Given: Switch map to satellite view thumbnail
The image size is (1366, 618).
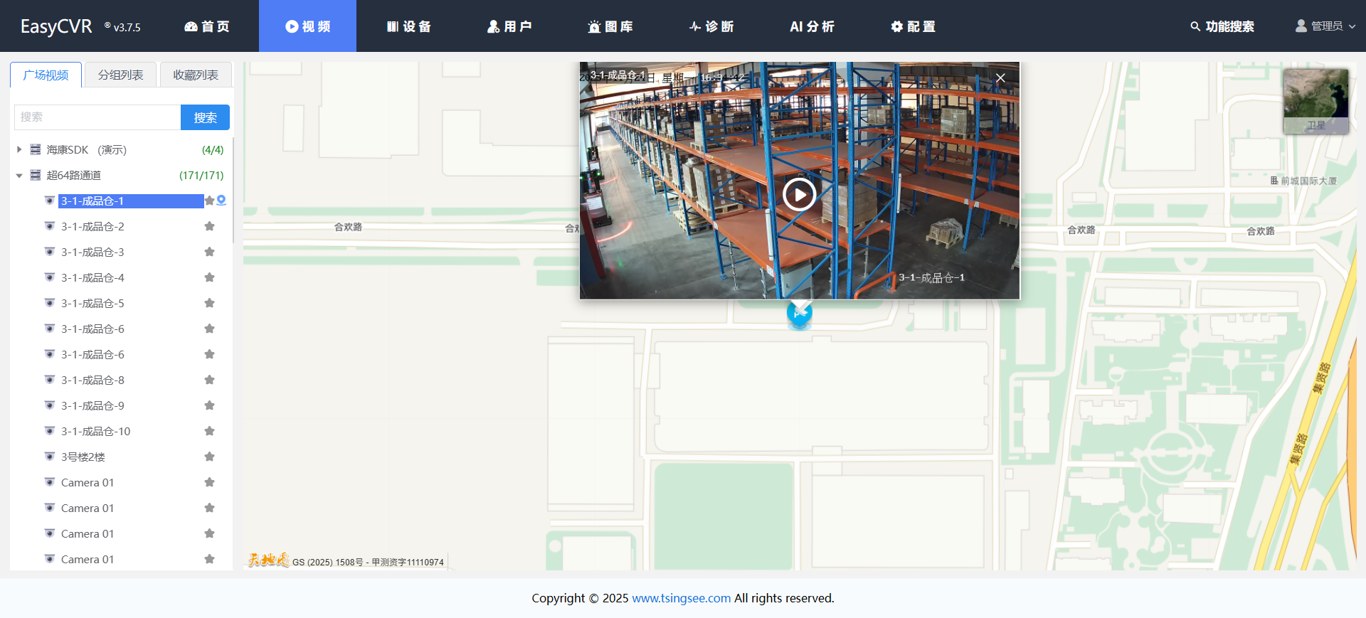Looking at the screenshot, I should coord(1315,101).
